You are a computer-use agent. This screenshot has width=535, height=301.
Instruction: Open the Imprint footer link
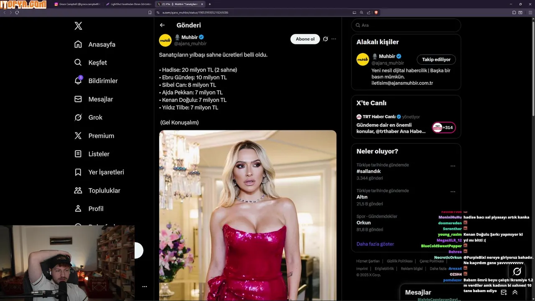362,268
